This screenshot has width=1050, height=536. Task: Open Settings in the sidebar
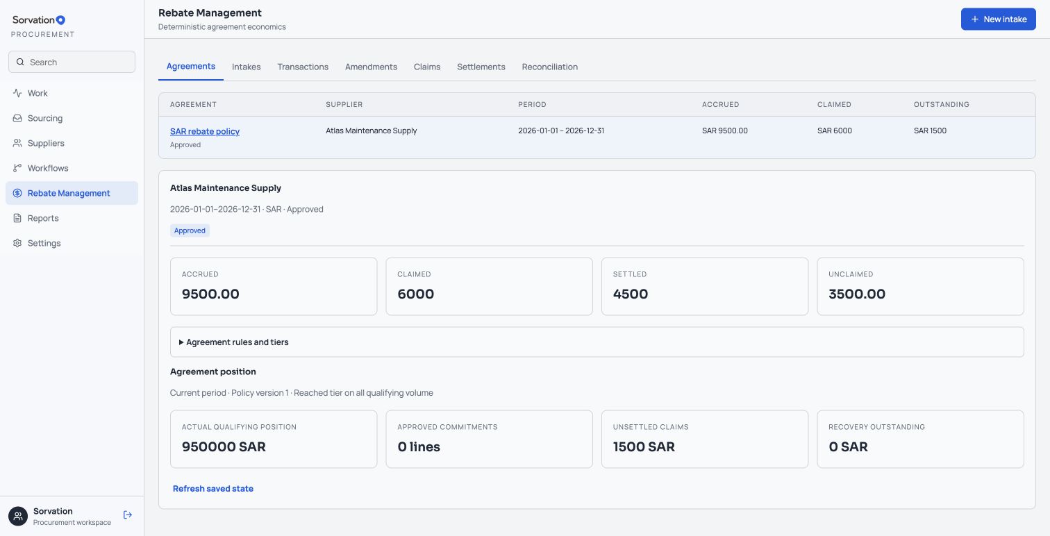[x=72, y=243]
